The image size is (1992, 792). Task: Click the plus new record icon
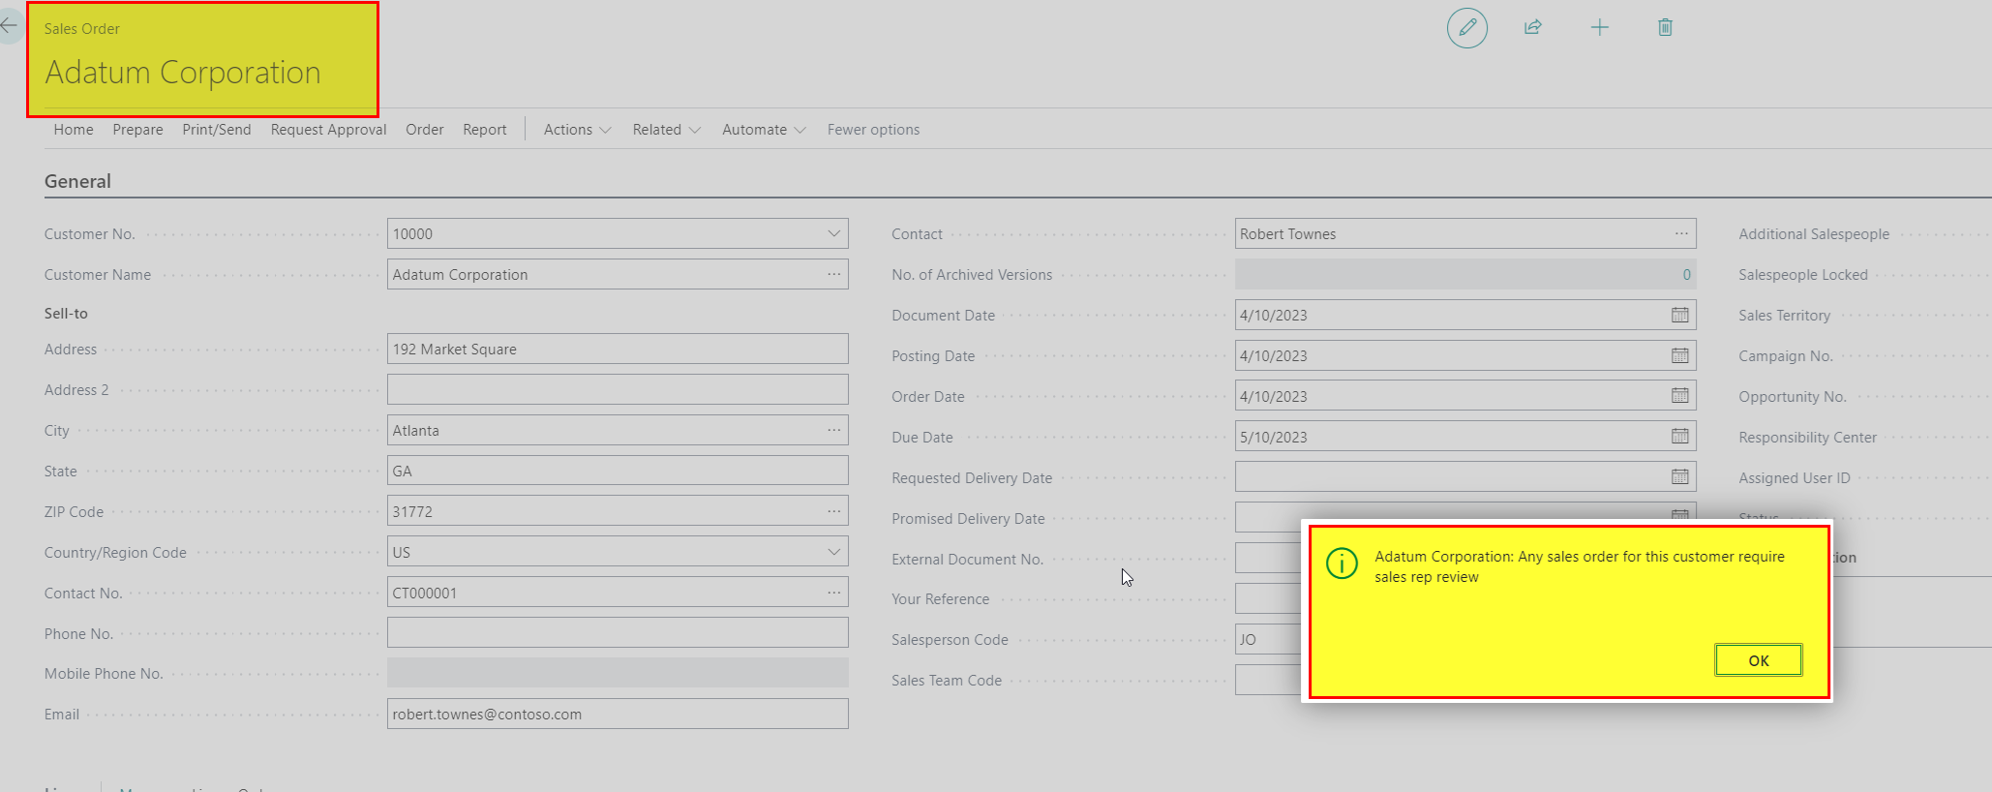(x=1600, y=27)
